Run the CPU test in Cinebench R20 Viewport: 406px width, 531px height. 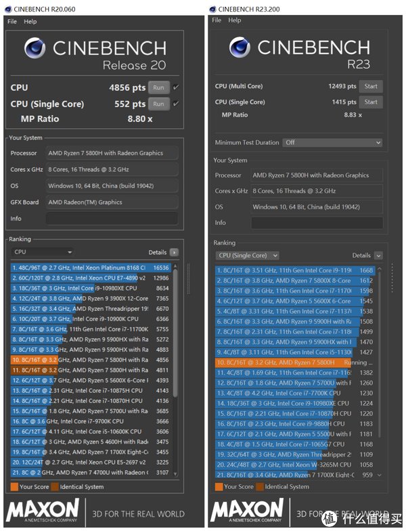tap(158, 87)
